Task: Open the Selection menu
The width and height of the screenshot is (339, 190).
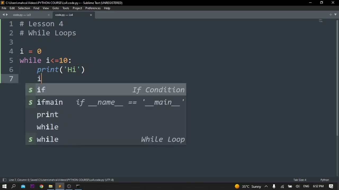Action: 24,8
